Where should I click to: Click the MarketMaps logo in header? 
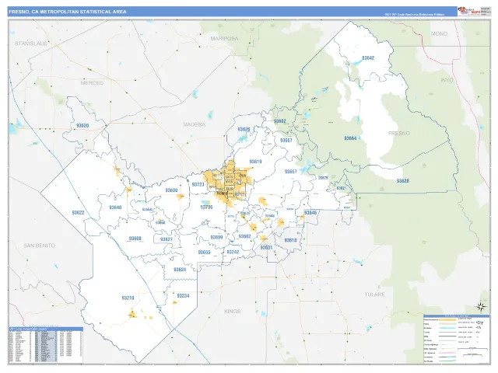[468, 11]
